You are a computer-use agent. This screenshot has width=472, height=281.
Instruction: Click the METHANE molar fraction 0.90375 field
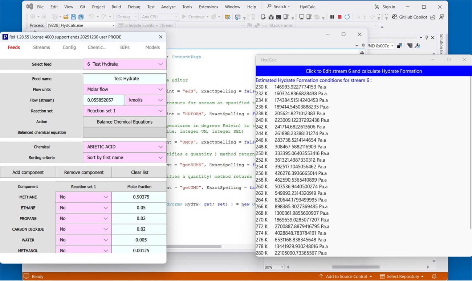(139, 197)
